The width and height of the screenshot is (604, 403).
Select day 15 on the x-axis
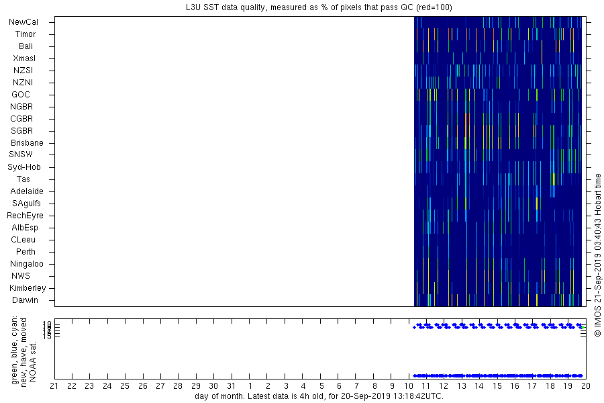tap(497, 386)
